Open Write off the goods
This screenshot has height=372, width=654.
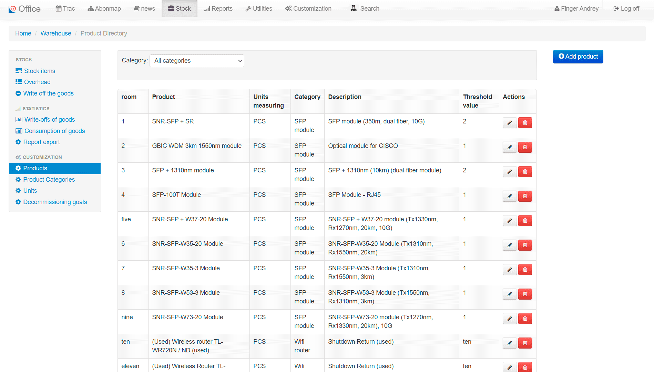45,93
